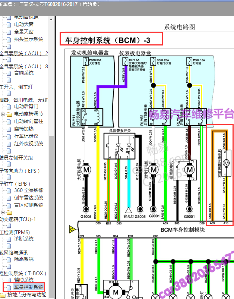Click document icon beside 辅助系统
Viewport: 234px width, 299px height.
pos(9,280)
